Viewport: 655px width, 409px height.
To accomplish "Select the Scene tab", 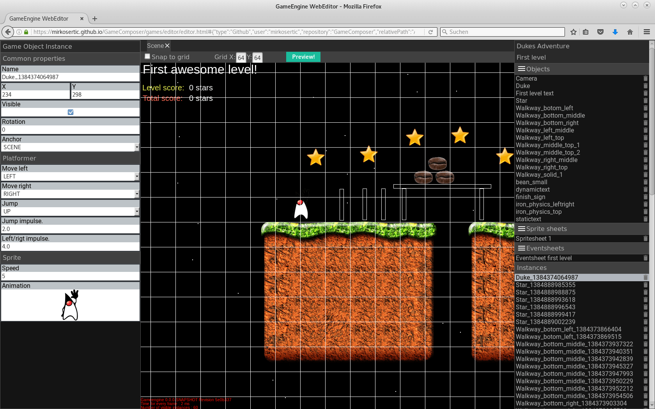I will [x=154, y=46].
